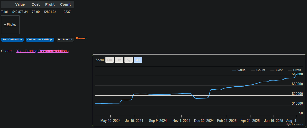Open Collection Settings
The image size is (307, 128).
point(40,40)
